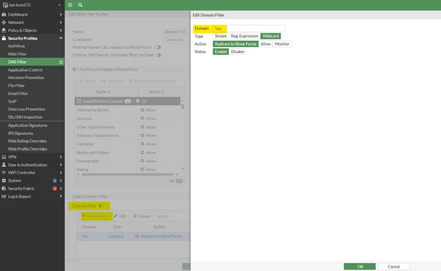This screenshot has height=271, width=441.
Task: Click the Gambling category row
Action: click(127, 144)
